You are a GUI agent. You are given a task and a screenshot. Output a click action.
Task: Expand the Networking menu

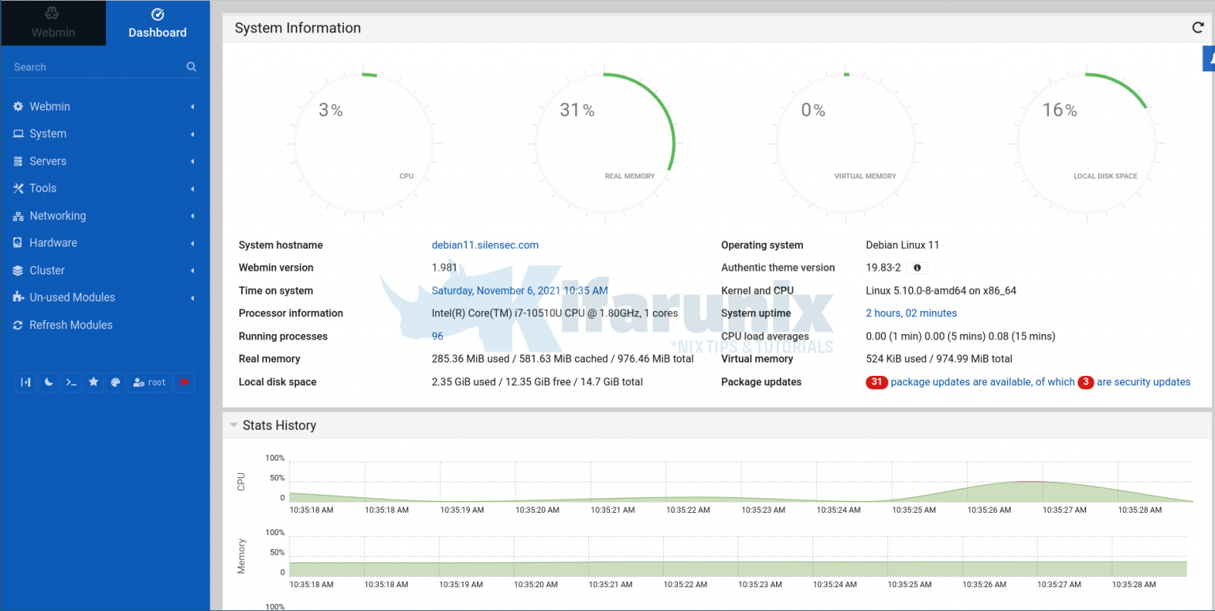pyautogui.click(x=58, y=215)
